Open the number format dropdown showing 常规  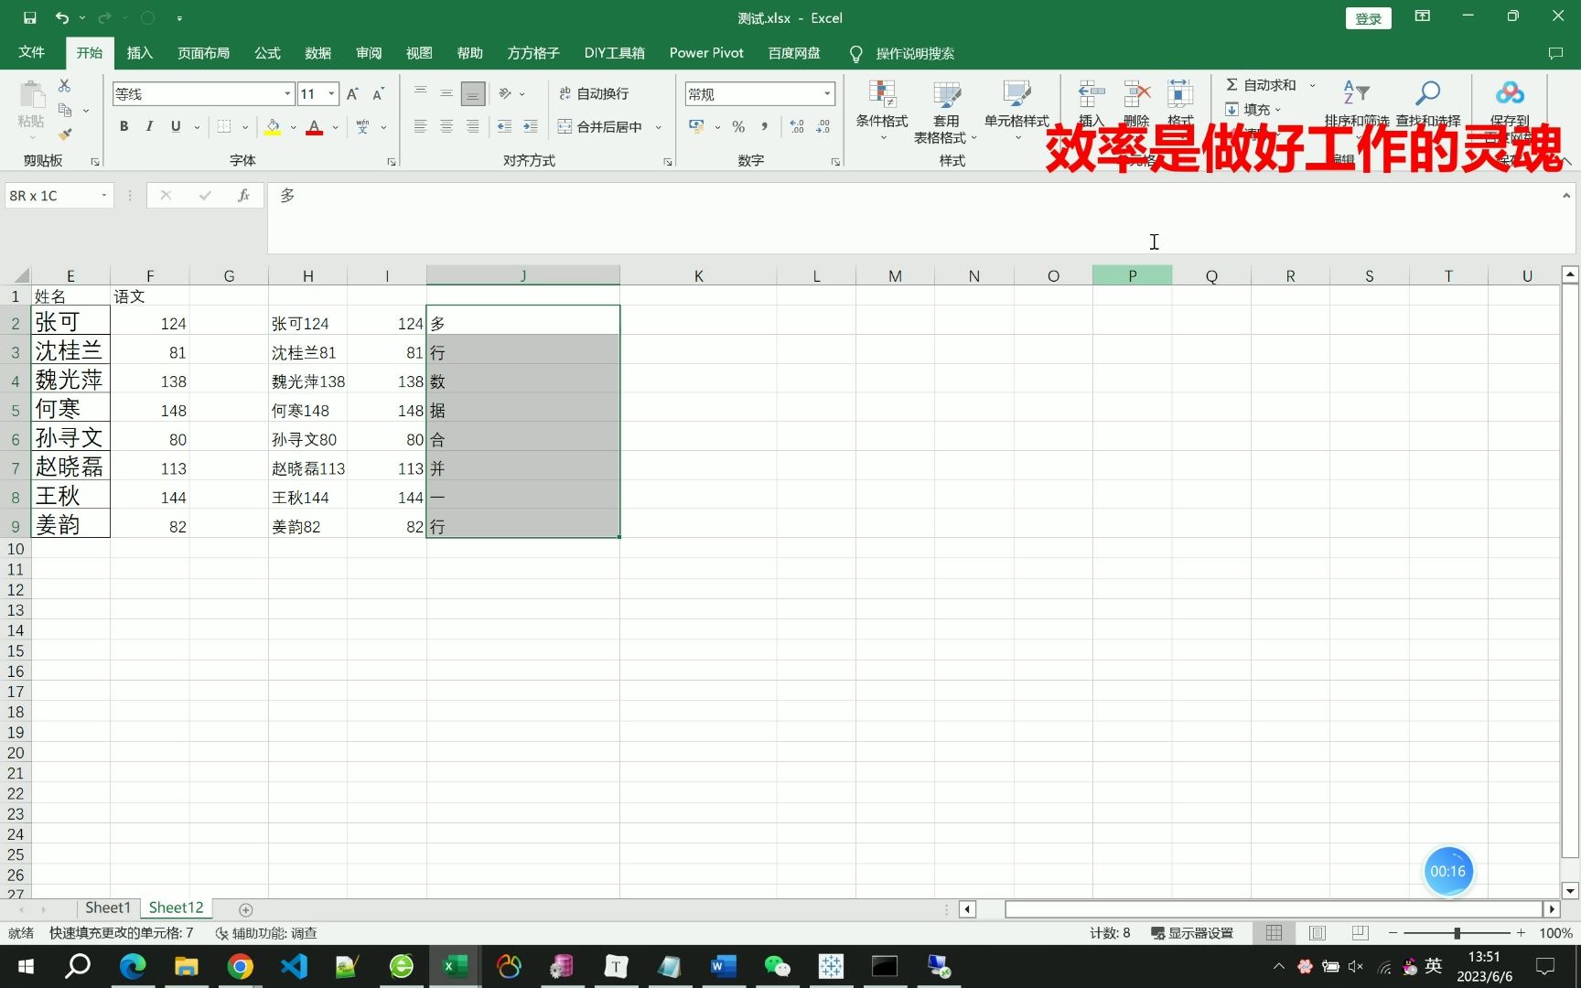tap(823, 93)
